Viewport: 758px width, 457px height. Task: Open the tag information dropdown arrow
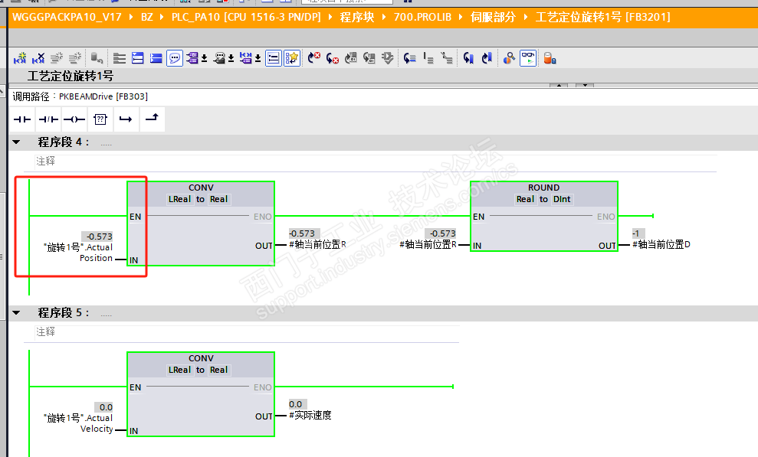click(258, 58)
